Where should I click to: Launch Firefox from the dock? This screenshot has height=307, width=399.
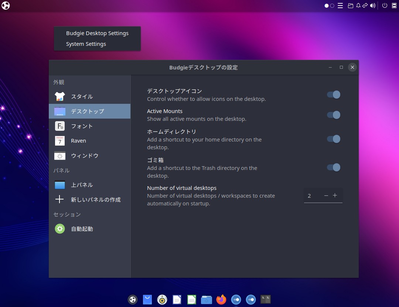(x=221, y=300)
